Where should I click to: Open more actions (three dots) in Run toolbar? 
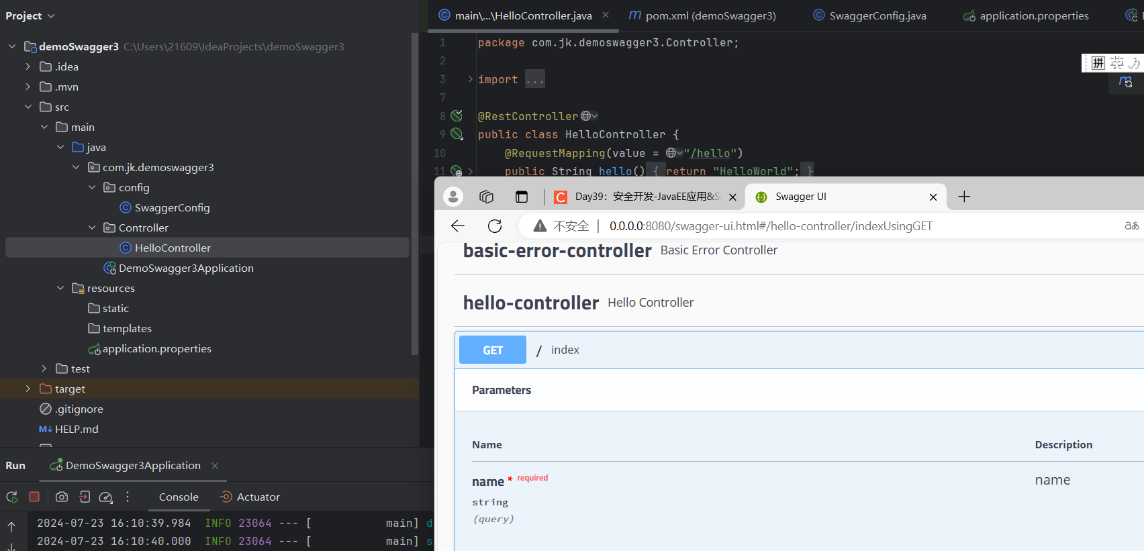pyautogui.click(x=128, y=497)
